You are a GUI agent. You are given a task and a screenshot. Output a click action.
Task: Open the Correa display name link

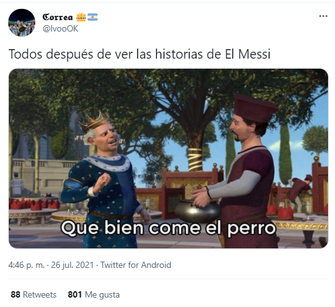tap(58, 17)
